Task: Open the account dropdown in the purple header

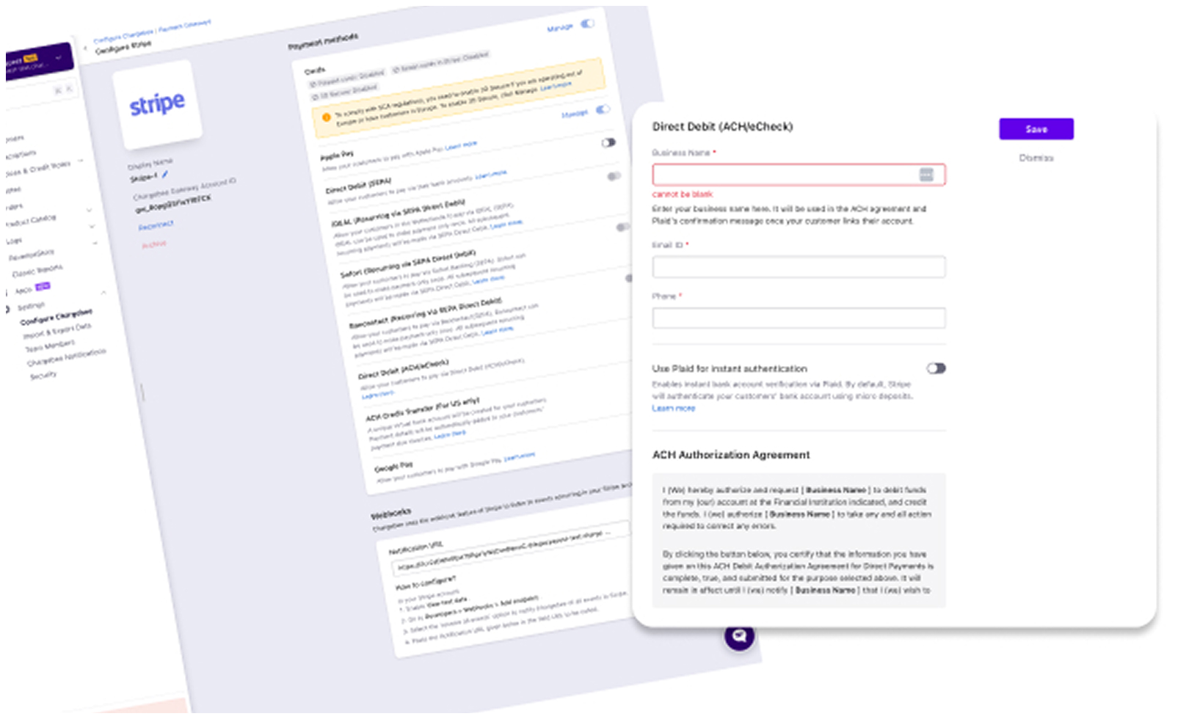Action: (x=59, y=59)
